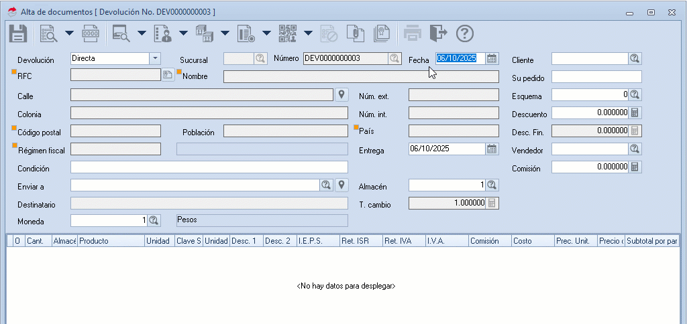
Task: Open the Fecha calendar picker
Action: (492, 58)
